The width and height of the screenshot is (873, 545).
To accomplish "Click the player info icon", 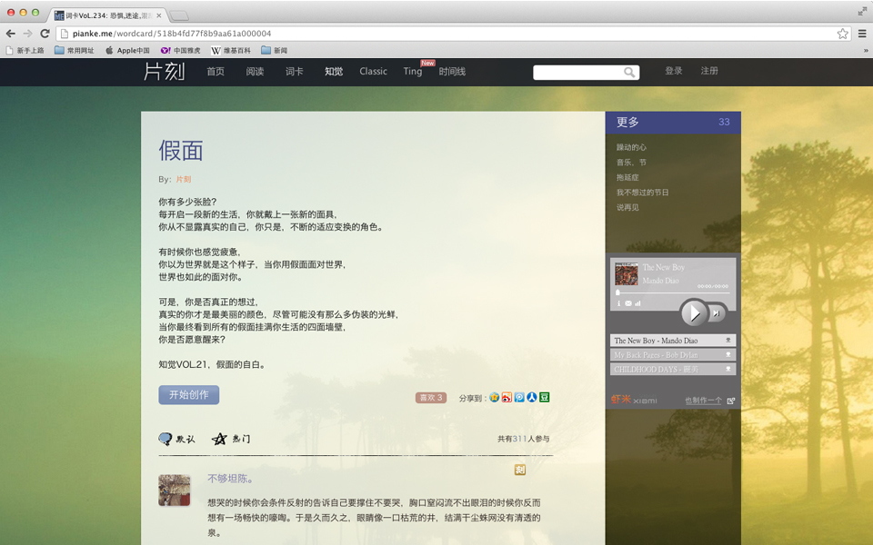I will click(618, 303).
